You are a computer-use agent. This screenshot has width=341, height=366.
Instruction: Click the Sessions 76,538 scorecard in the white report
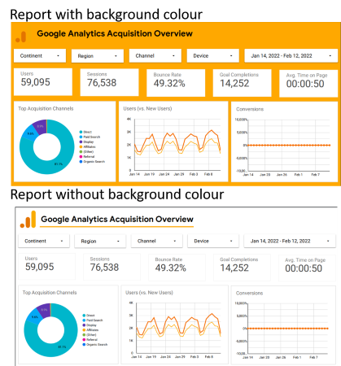click(x=111, y=267)
